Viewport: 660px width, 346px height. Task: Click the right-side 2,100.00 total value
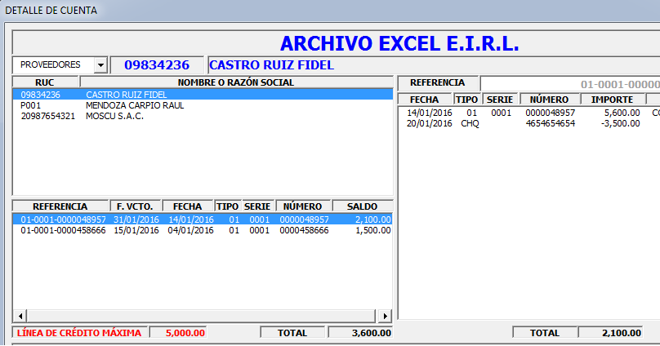(610, 333)
